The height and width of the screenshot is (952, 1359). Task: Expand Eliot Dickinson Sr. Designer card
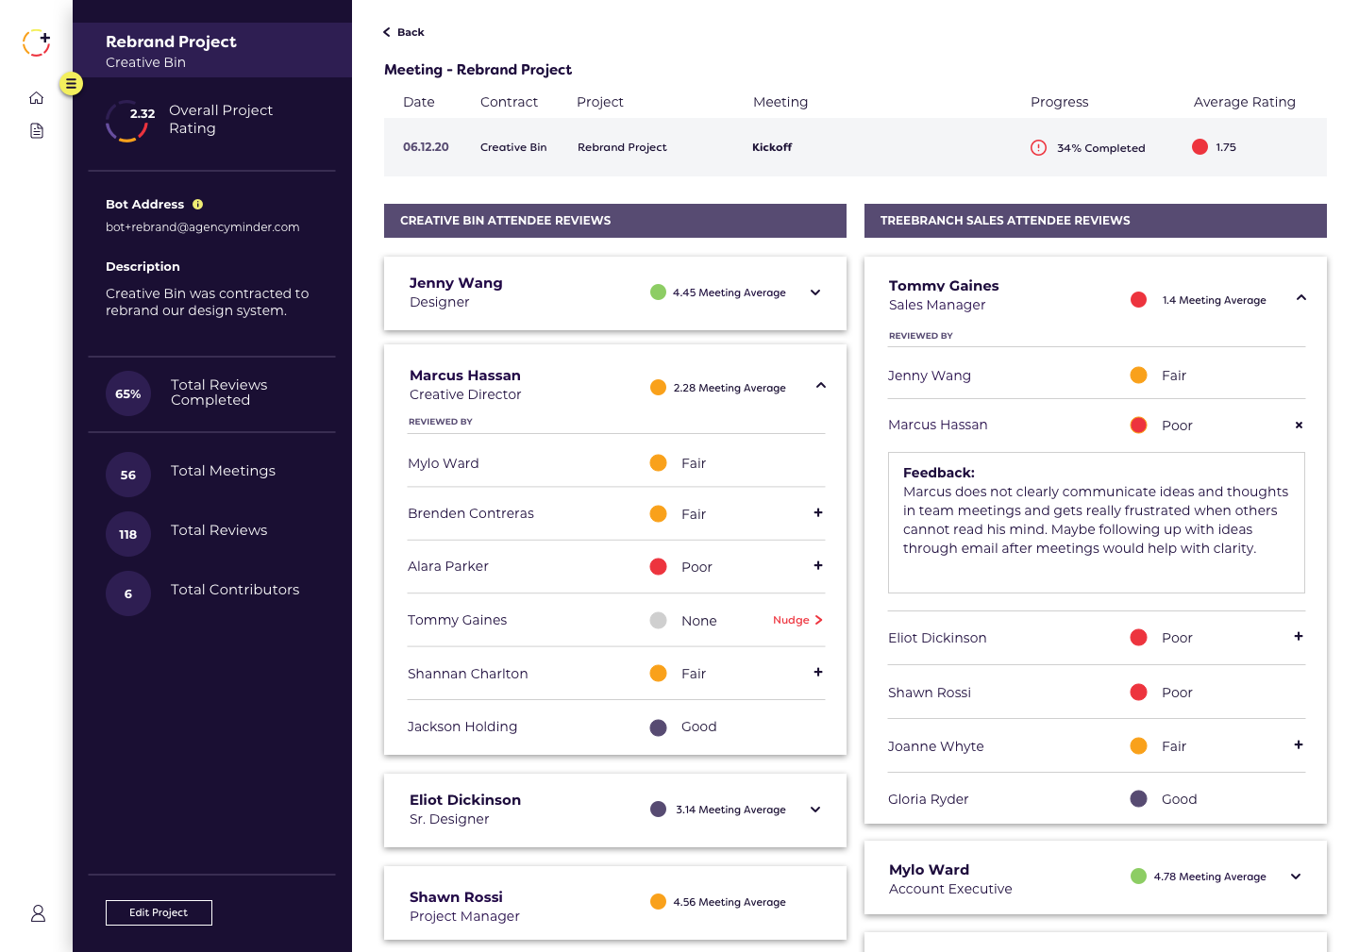(815, 810)
